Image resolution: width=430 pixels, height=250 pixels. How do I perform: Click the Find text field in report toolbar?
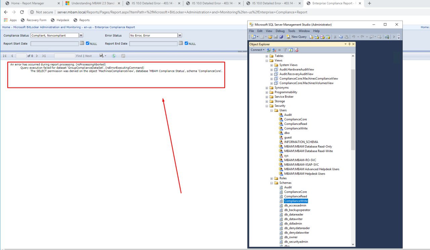[64, 56]
